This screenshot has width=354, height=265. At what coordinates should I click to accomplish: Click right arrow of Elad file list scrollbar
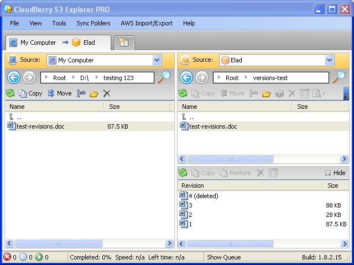click(x=344, y=158)
